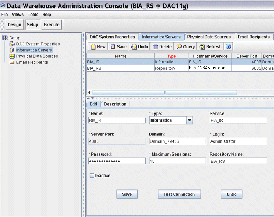Open the Query toolbar button
The height and width of the screenshot is (217, 274).
pyautogui.click(x=185, y=46)
